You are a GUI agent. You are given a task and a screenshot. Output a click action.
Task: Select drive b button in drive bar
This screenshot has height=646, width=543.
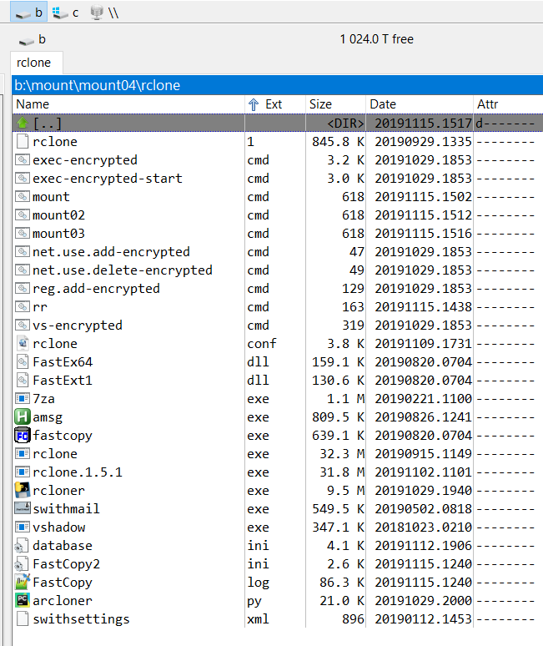(28, 12)
